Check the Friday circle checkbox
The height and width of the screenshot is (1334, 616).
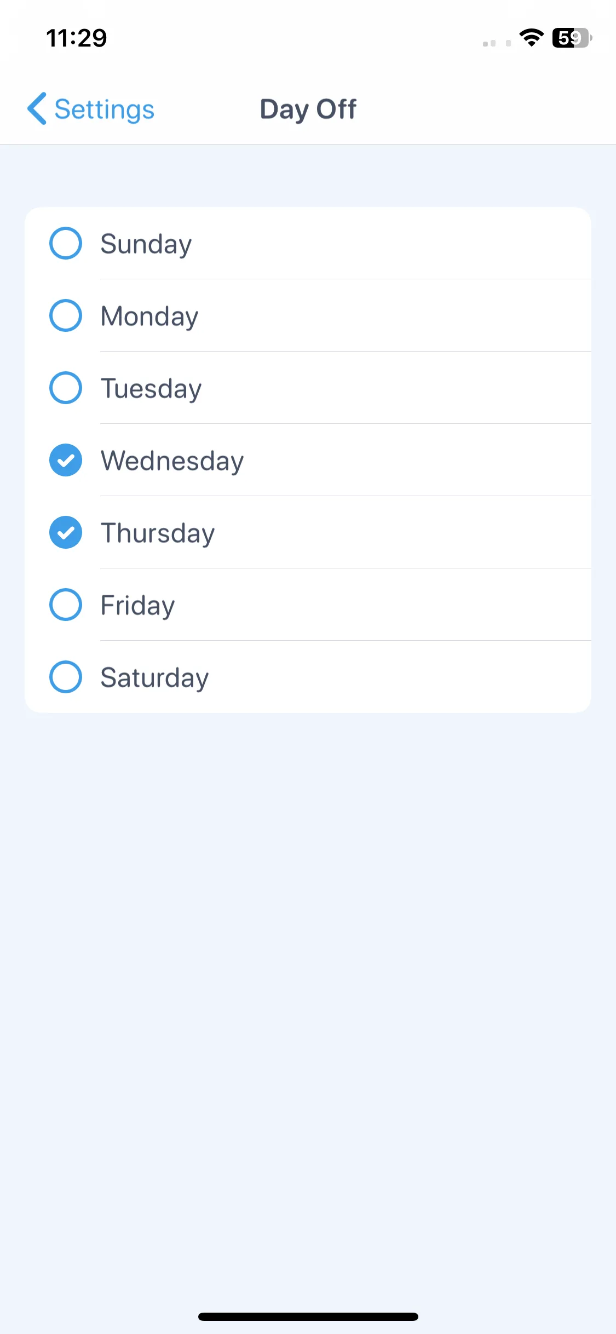coord(66,605)
